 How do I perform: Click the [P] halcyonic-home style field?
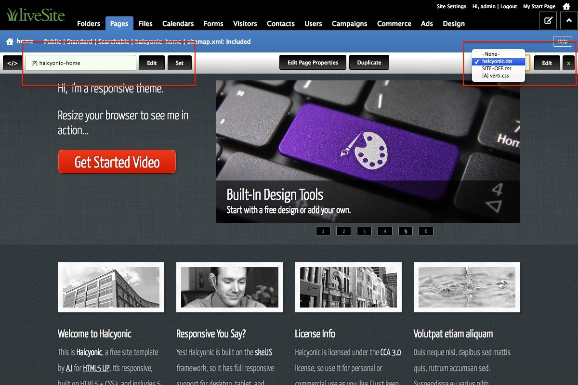tap(80, 63)
